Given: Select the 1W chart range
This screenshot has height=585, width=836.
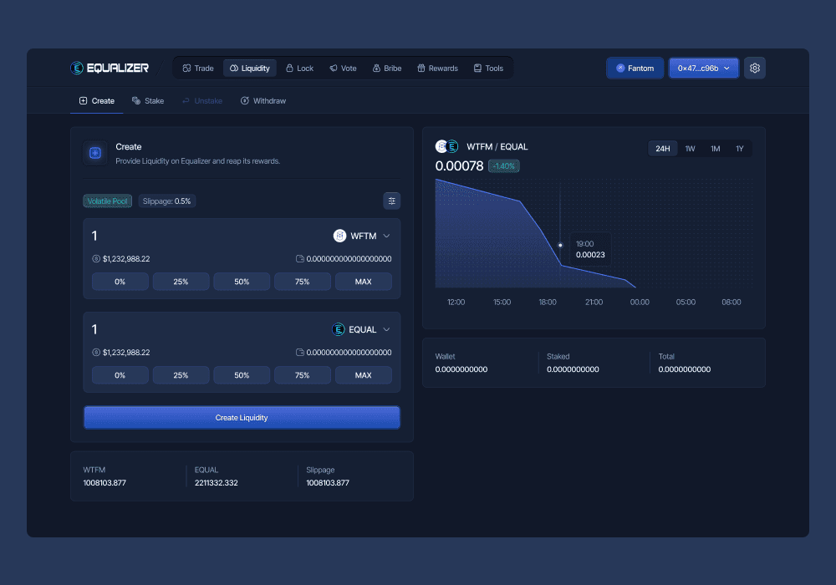Looking at the screenshot, I should tap(690, 149).
